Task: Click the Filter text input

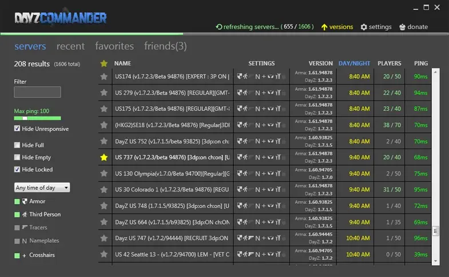Action: click(37, 92)
